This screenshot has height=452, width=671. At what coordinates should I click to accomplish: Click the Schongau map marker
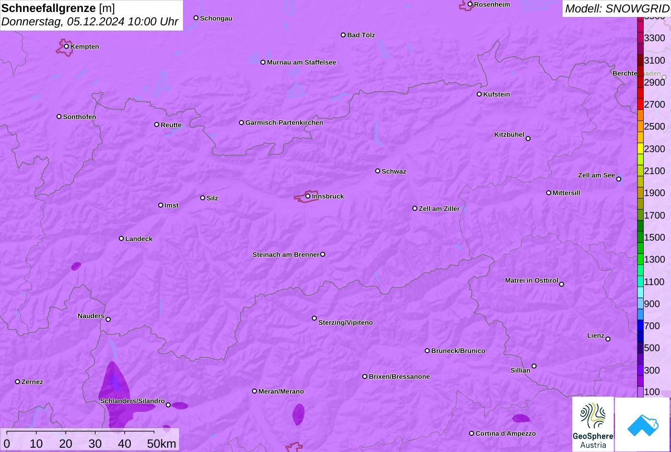point(196,18)
